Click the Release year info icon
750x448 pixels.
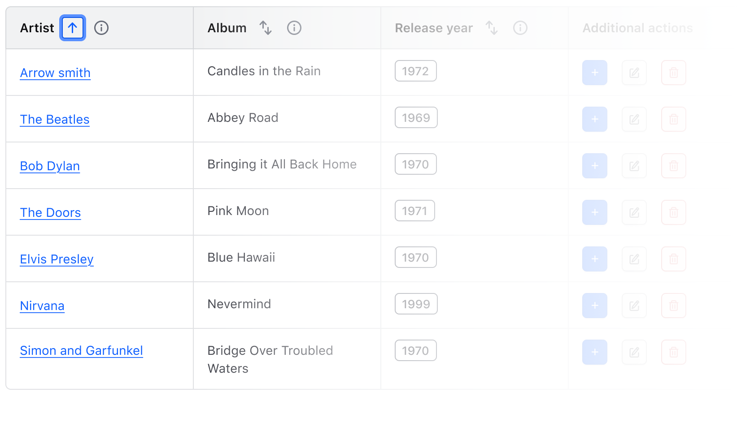520,28
